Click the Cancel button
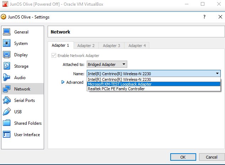This screenshot has width=225, height=165. pos(211,157)
